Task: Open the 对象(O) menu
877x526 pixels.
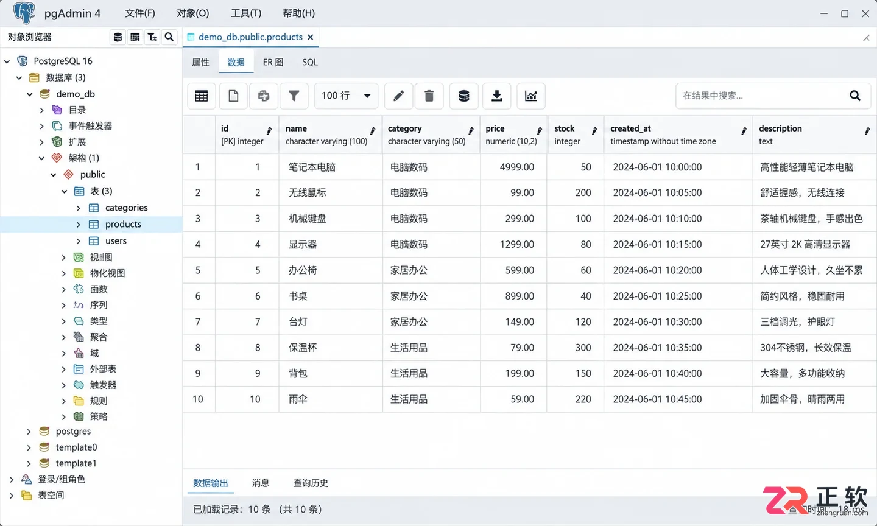Action: 193,13
